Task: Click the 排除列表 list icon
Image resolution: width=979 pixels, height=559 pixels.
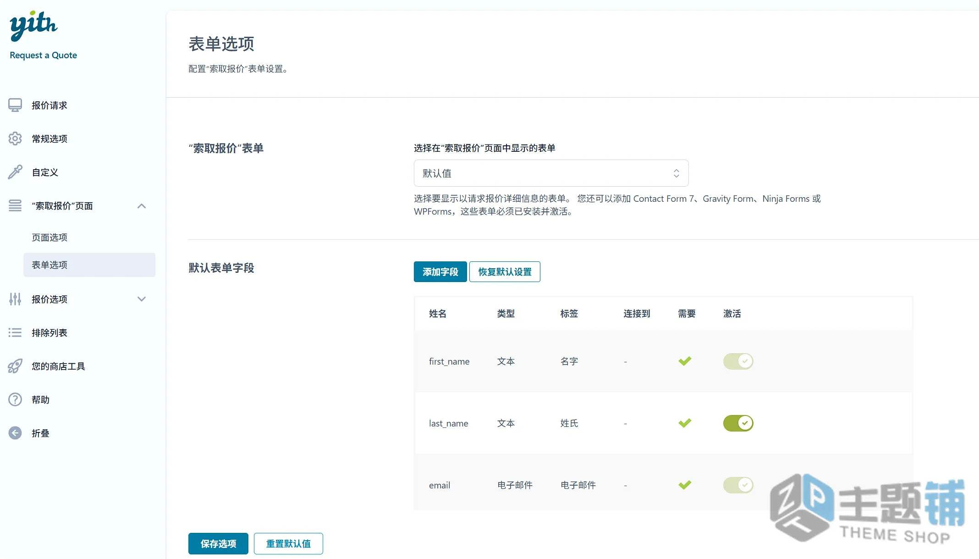Action: [x=15, y=332]
